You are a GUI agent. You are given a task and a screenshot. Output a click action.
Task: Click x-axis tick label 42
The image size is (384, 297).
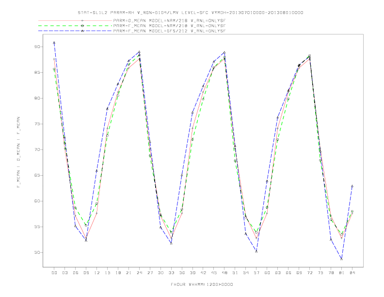[x=203, y=273]
